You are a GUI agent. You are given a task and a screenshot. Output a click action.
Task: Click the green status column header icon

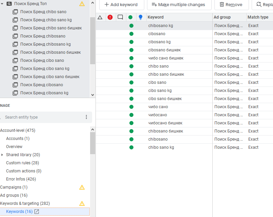(x=130, y=17)
